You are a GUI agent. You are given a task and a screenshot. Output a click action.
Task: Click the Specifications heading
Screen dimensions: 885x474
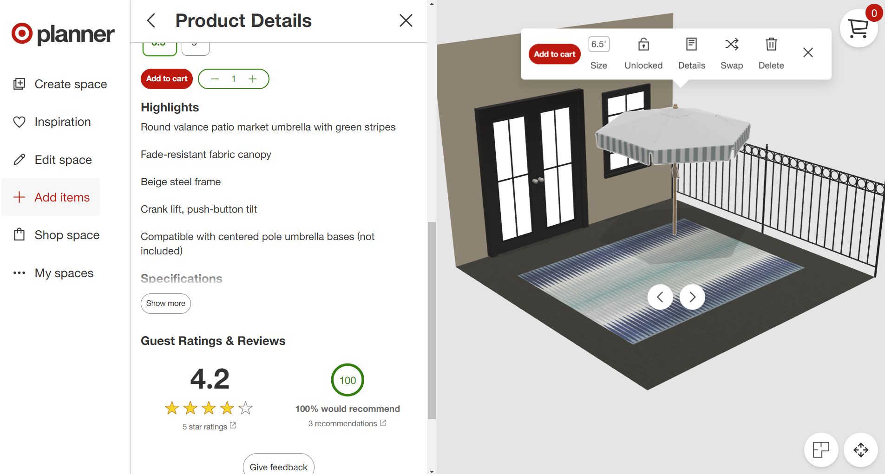coord(181,279)
